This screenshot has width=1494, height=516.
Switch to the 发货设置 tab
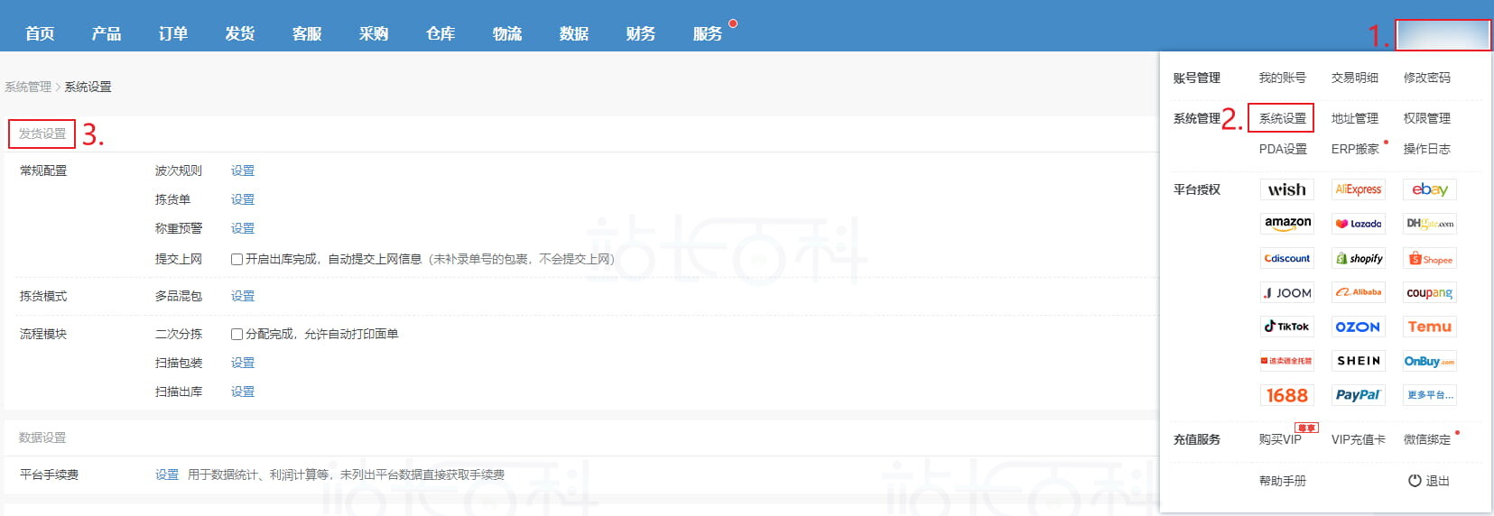coord(42,134)
